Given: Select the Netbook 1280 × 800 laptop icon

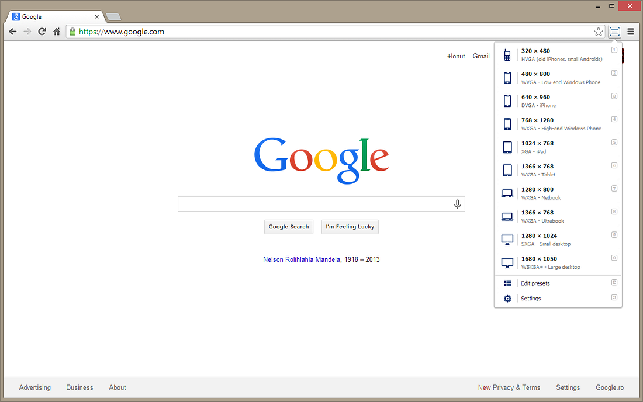Looking at the screenshot, I should [507, 193].
